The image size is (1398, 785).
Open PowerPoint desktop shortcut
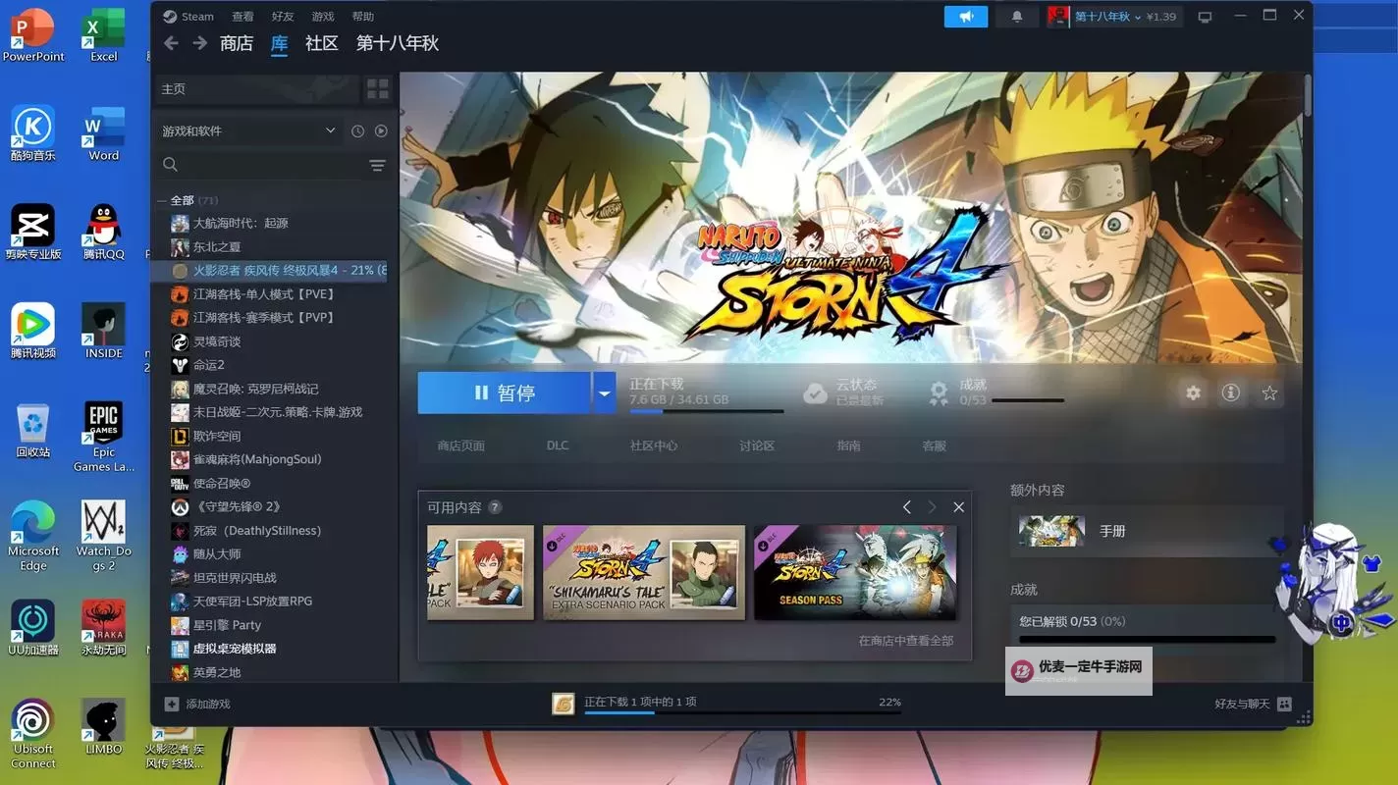click(x=32, y=36)
